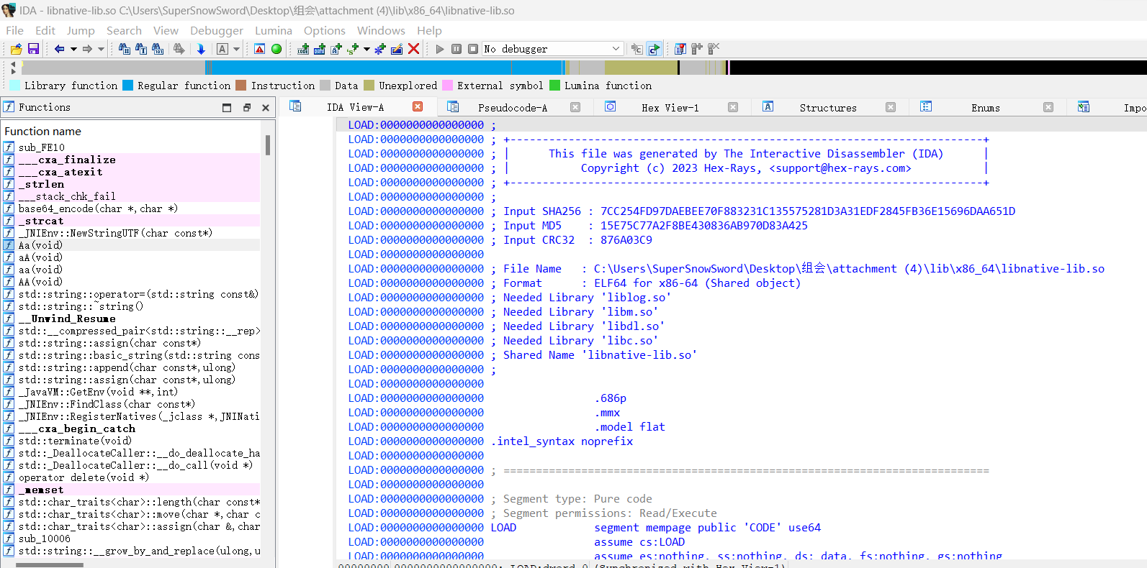Terminate process with the stop button
Screen dimensions: 1147x568
pos(473,49)
